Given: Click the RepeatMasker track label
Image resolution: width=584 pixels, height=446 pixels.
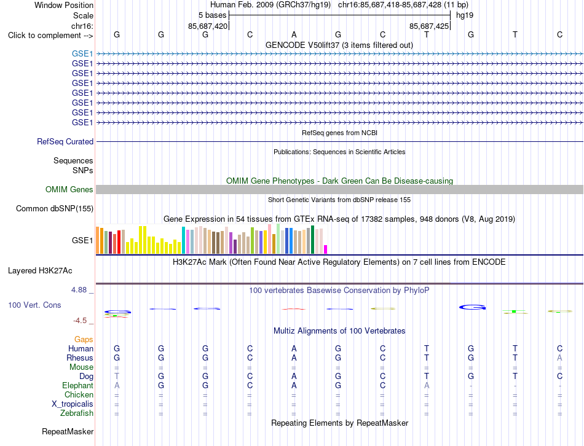Looking at the screenshot, I should click(68, 432).
